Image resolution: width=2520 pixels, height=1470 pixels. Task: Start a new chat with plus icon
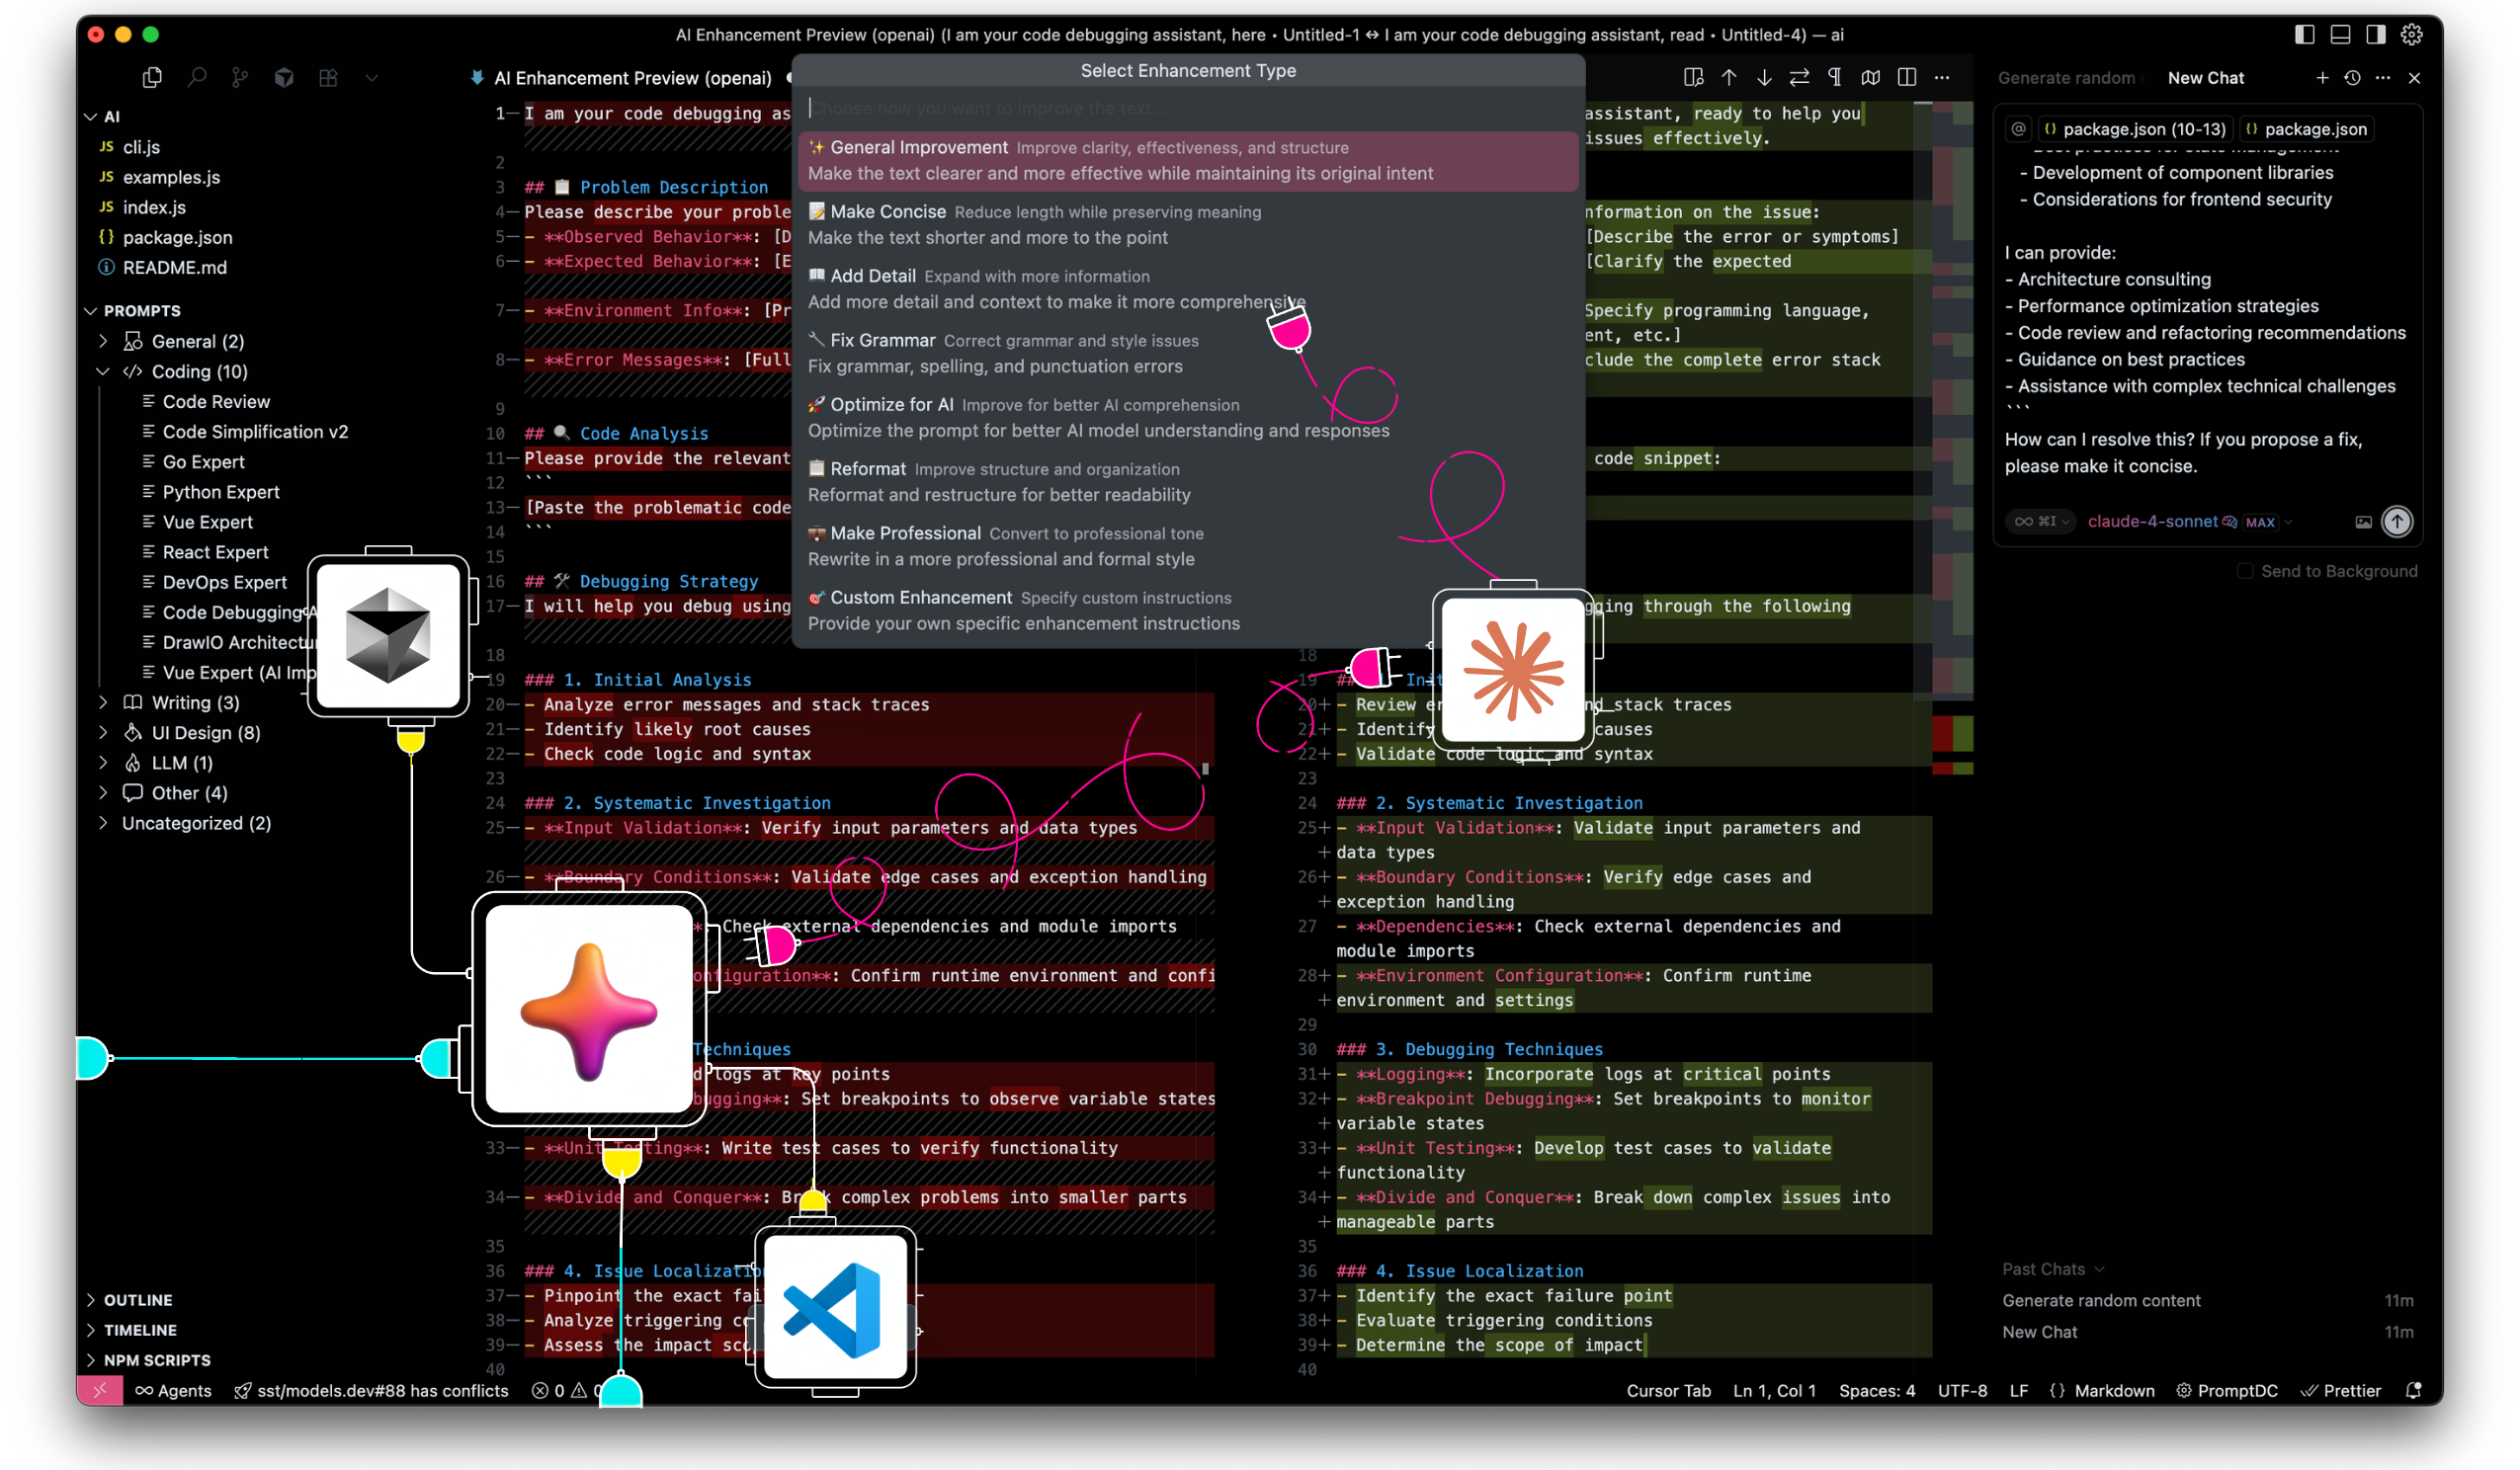(2322, 77)
